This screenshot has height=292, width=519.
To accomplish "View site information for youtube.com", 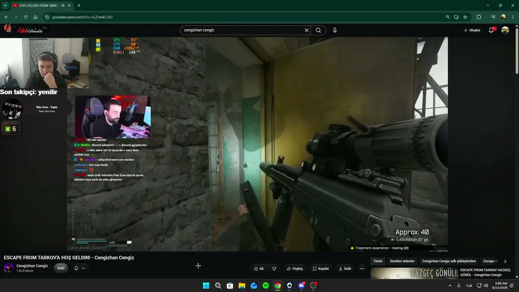I will (x=47, y=17).
